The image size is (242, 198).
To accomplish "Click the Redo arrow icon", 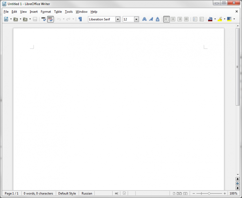I will (x=68, y=19).
